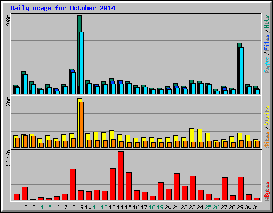This screenshot has height=213, width=273.
Task: Click the 'Sites' legend label
Action: point(267,140)
